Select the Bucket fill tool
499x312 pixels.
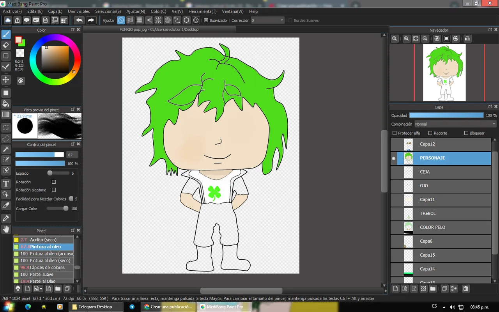(x=6, y=103)
